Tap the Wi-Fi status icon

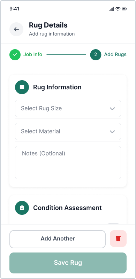click(118, 9)
